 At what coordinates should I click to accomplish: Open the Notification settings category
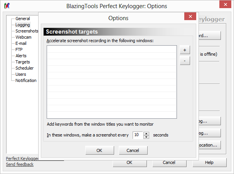(x=26, y=80)
